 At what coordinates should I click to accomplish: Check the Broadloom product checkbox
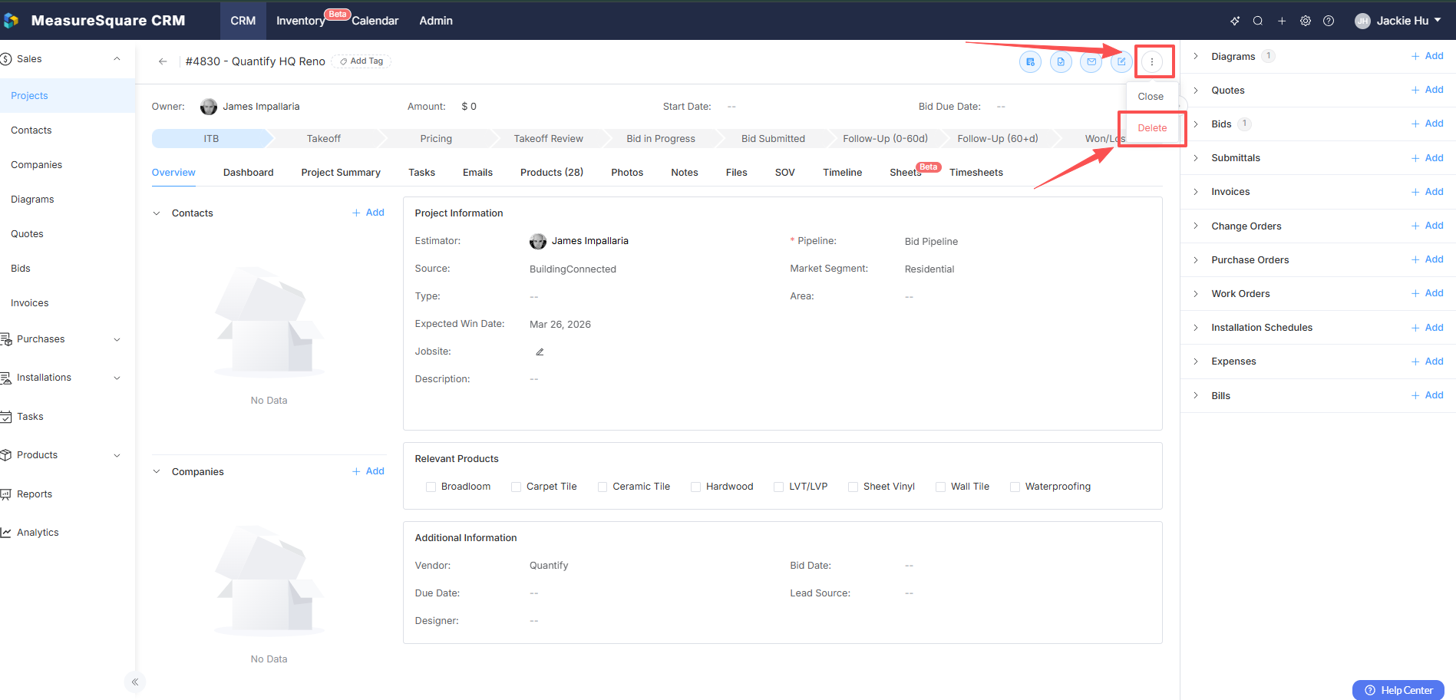click(431, 487)
